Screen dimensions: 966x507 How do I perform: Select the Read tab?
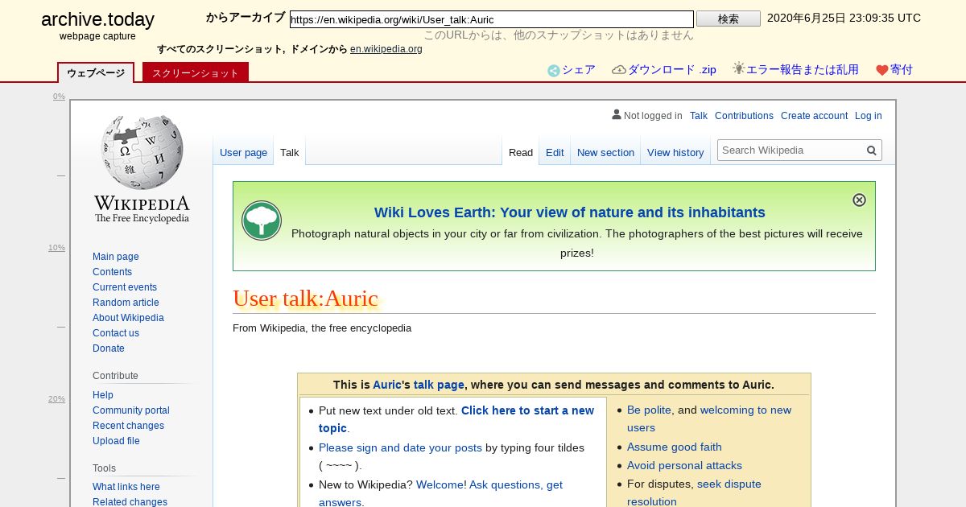[521, 152]
